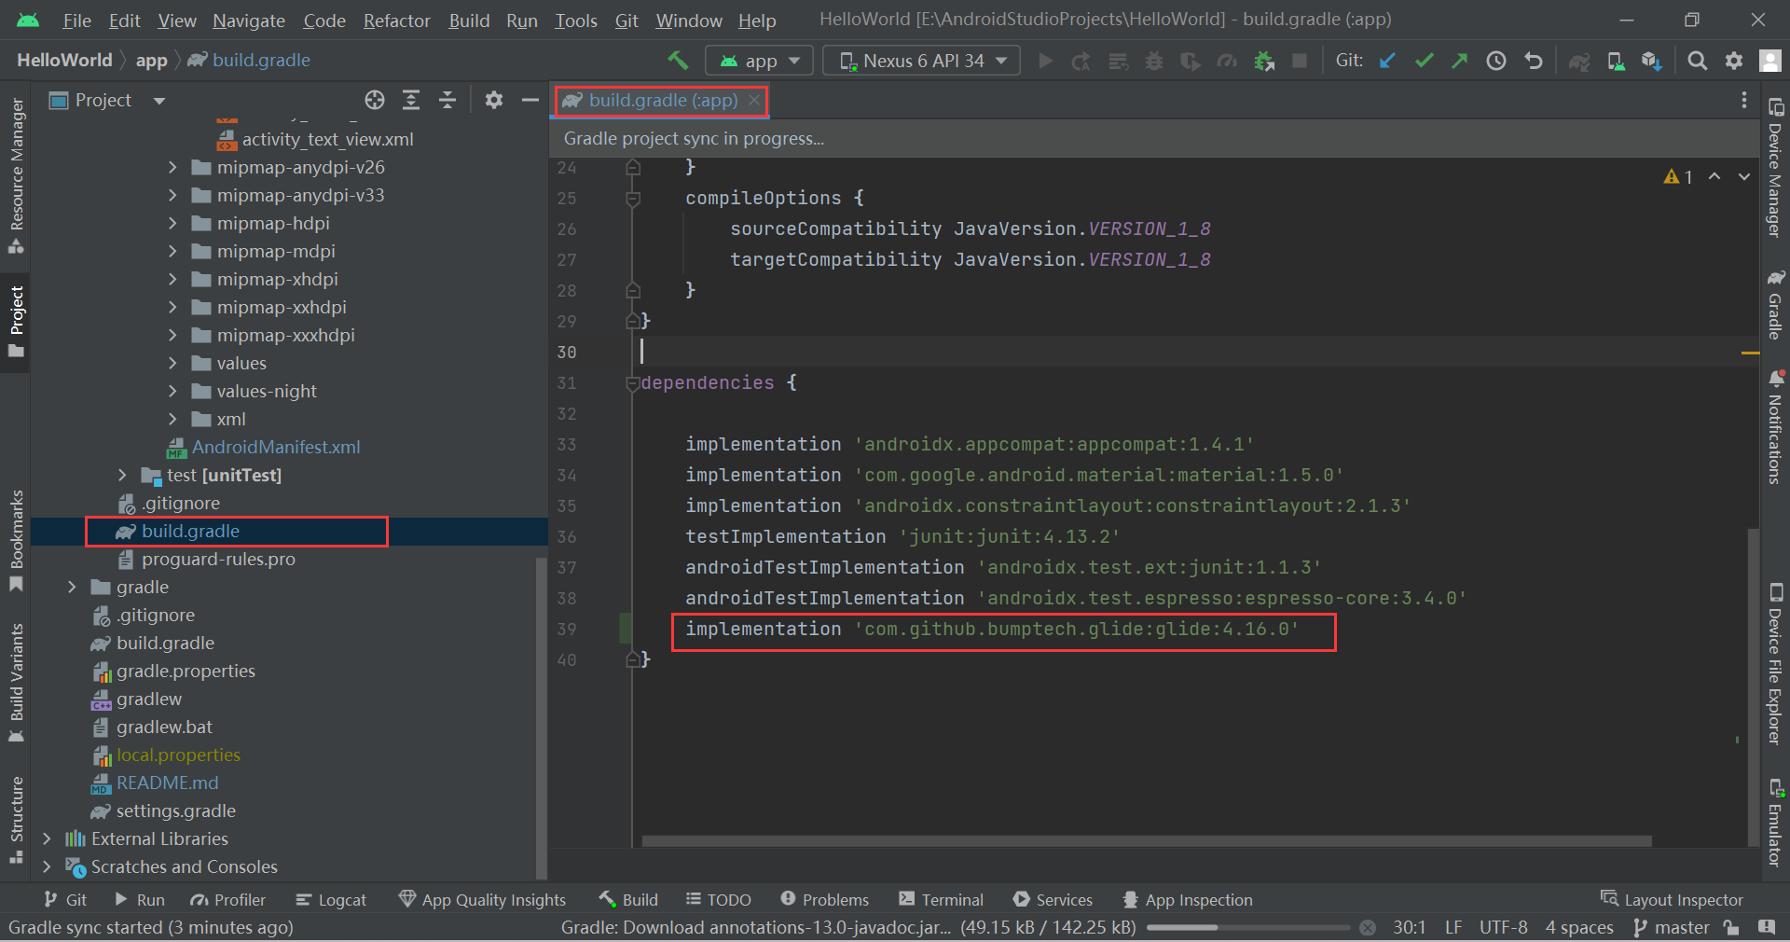The width and height of the screenshot is (1790, 942).
Task: Open the Problems tool window
Action: point(824,900)
